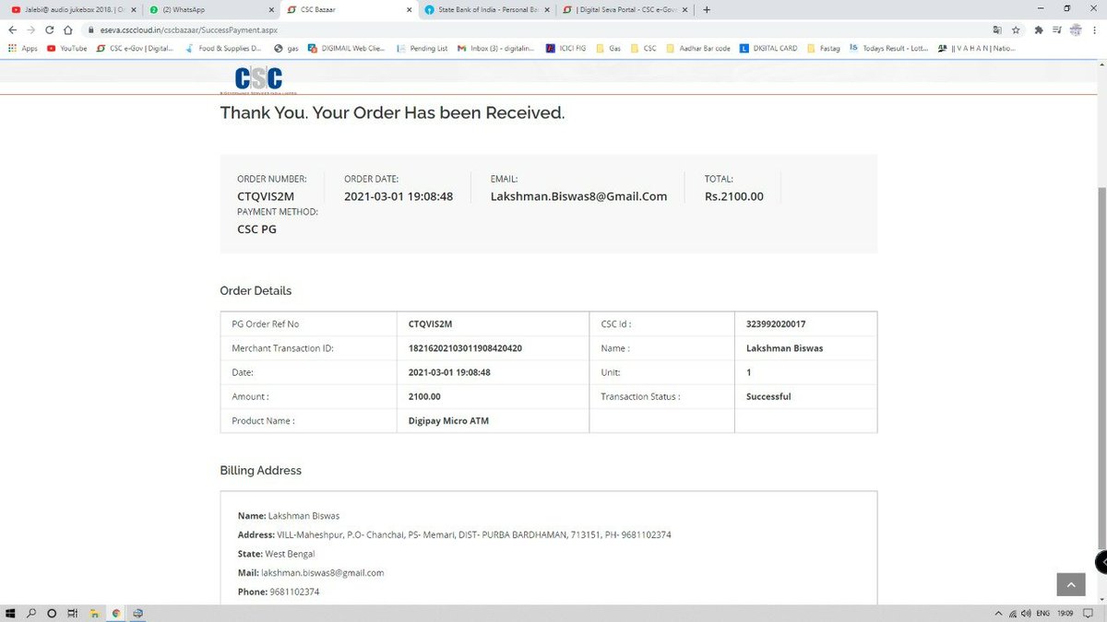1107x622 pixels.
Task: Show hidden system tray icons
Action: click(999, 613)
